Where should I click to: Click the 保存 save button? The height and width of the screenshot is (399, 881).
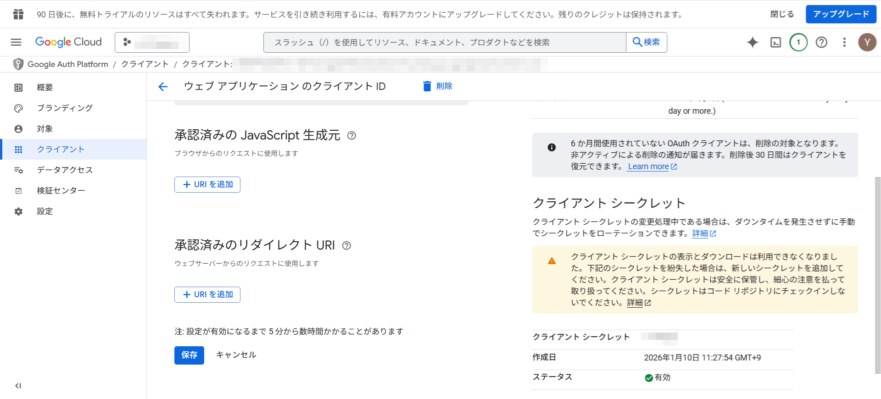point(189,355)
